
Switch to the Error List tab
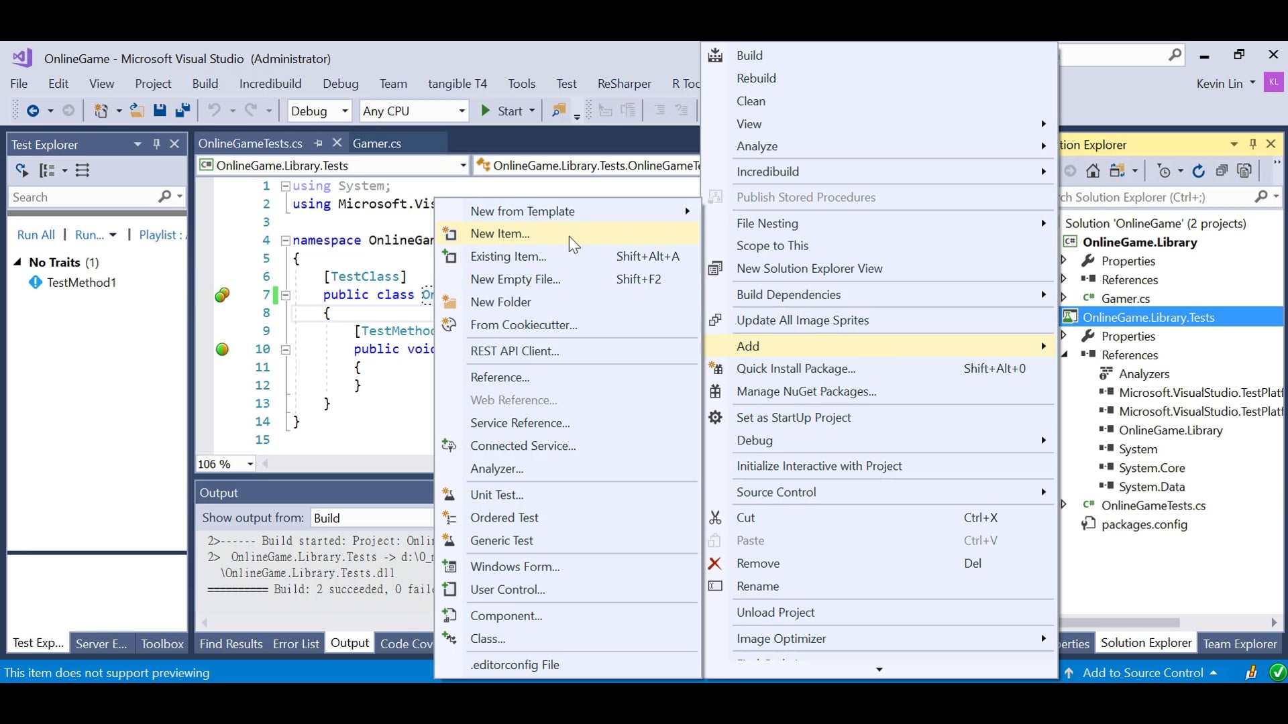295,643
